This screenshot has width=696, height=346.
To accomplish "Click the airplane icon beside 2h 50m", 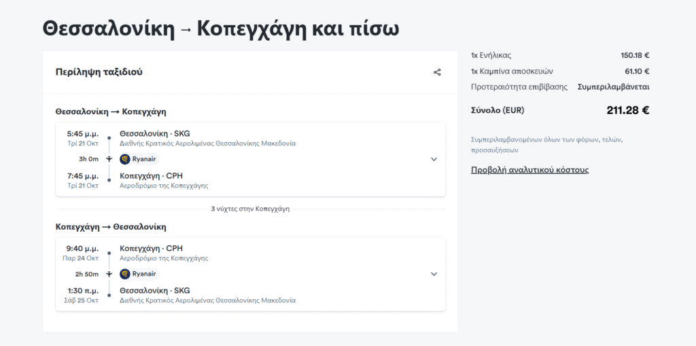I will coord(109,274).
